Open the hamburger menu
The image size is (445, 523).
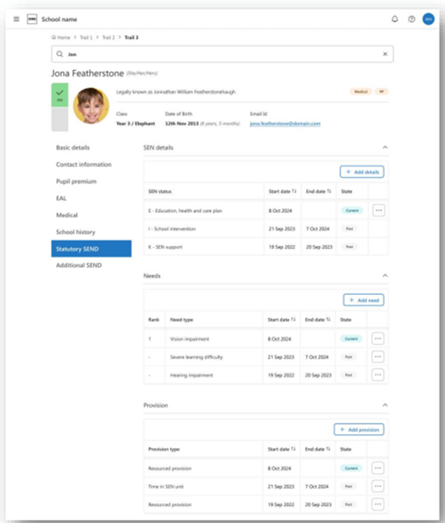[x=16, y=19]
